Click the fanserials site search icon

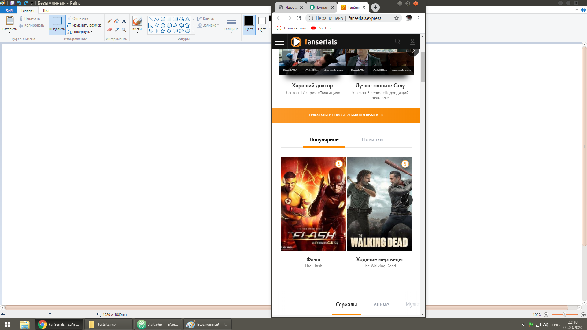(397, 42)
